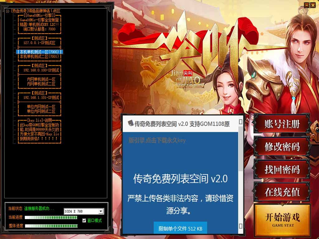Click the 端口默认都是: 7000 line

pos(40,29)
